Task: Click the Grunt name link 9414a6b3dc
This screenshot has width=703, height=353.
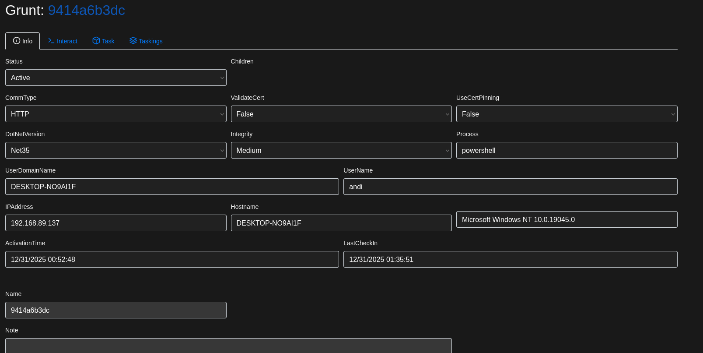Action: pos(86,10)
